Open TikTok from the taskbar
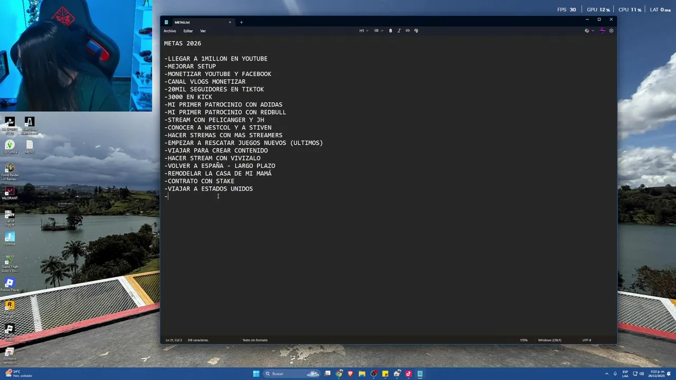The width and height of the screenshot is (676, 380). [408, 374]
